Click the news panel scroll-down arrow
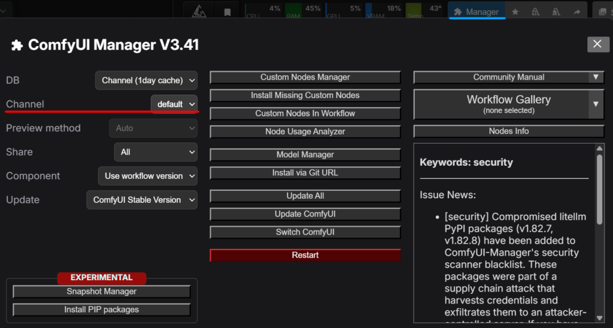Viewport: 613px width, 328px height. (600, 318)
